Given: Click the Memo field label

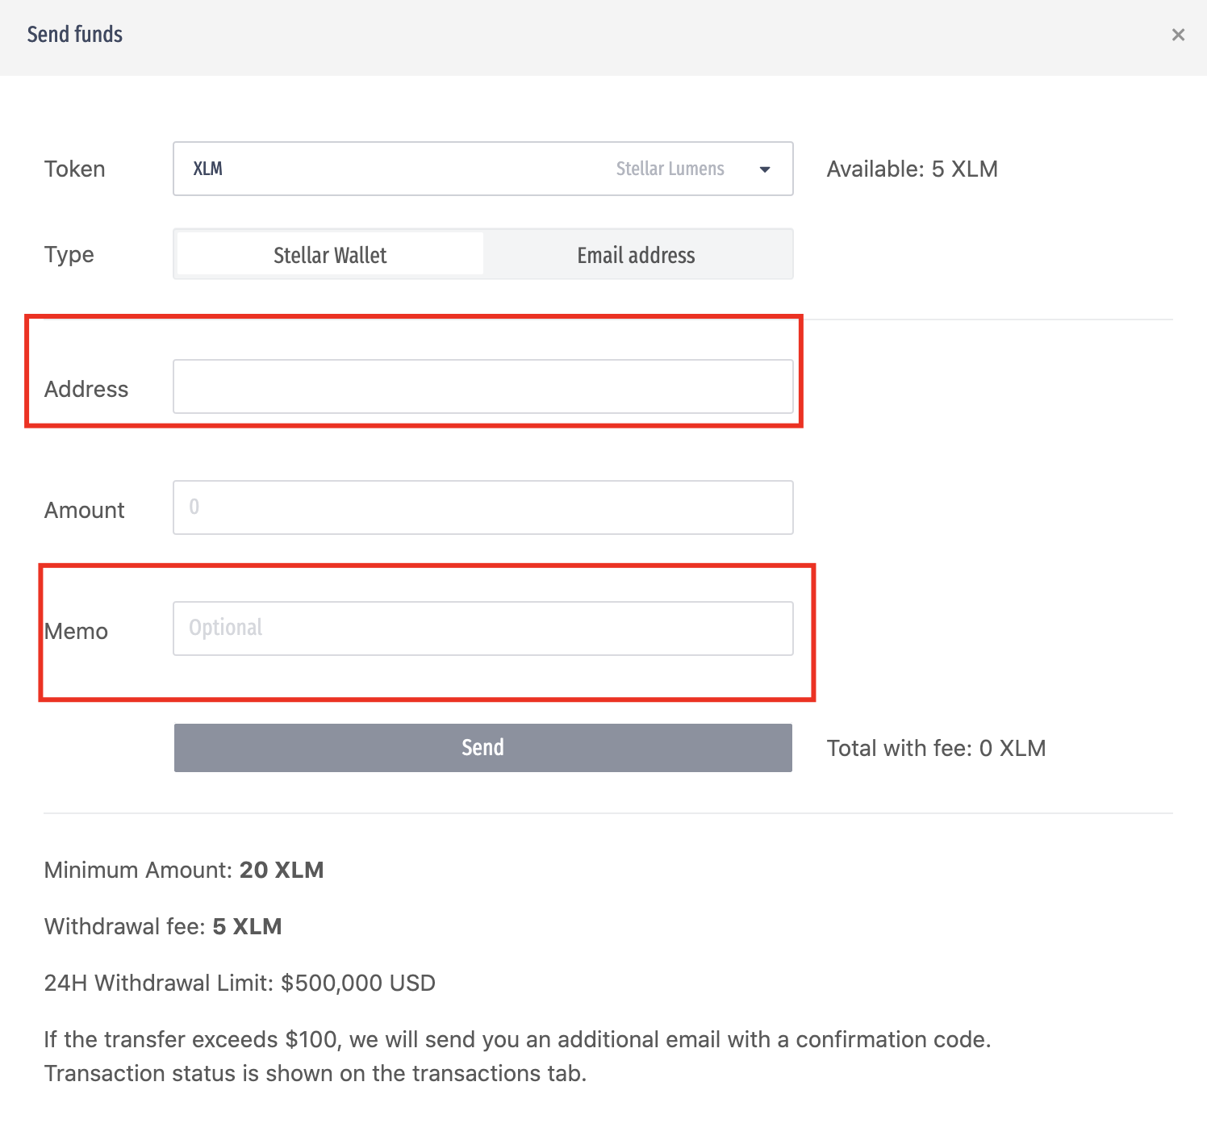Looking at the screenshot, I should [x=77, y=632].
